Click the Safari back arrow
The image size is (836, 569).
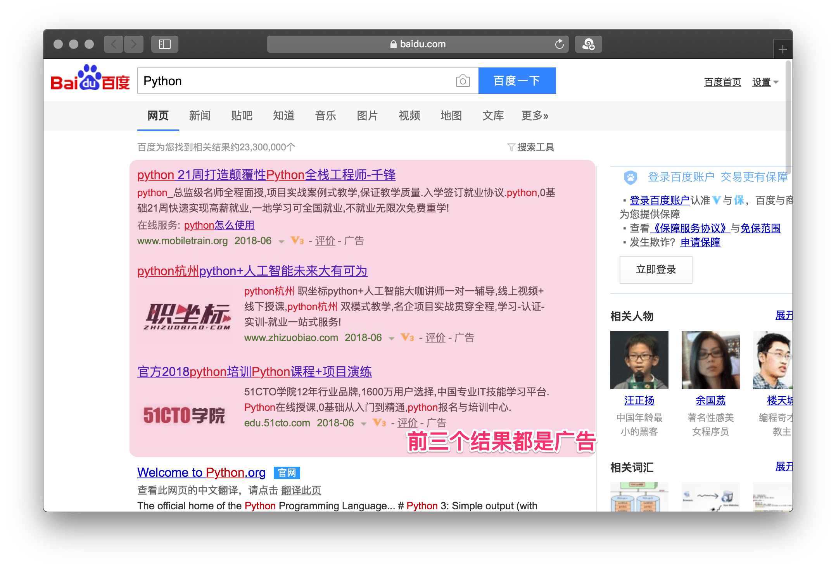coord(114,44)
